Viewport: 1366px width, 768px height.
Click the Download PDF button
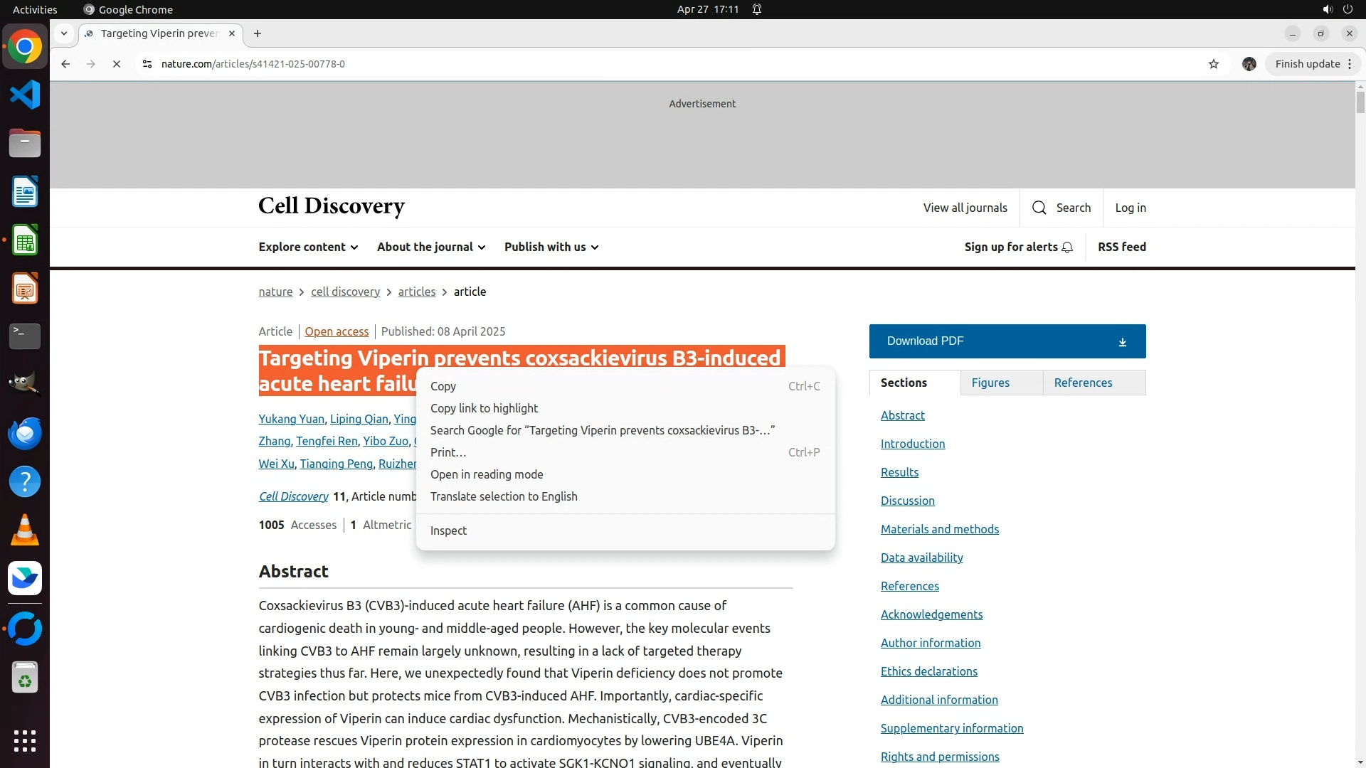pos(1007,341)
